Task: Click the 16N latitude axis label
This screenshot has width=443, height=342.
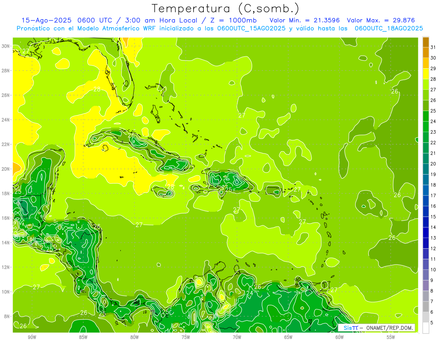Action: pos(5,218)
